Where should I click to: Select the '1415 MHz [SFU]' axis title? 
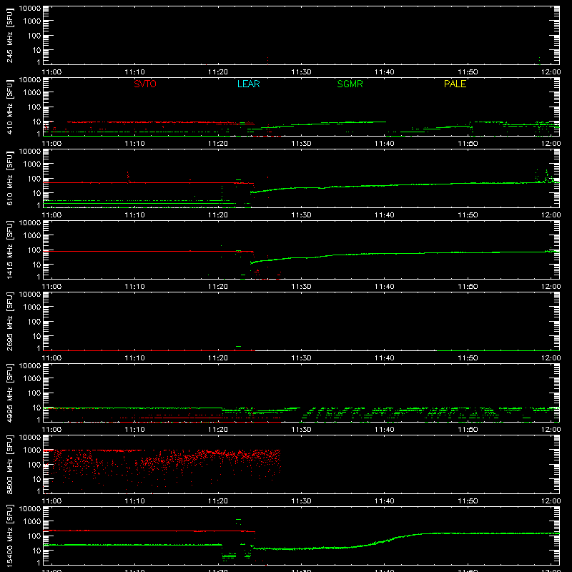point(9,250)
